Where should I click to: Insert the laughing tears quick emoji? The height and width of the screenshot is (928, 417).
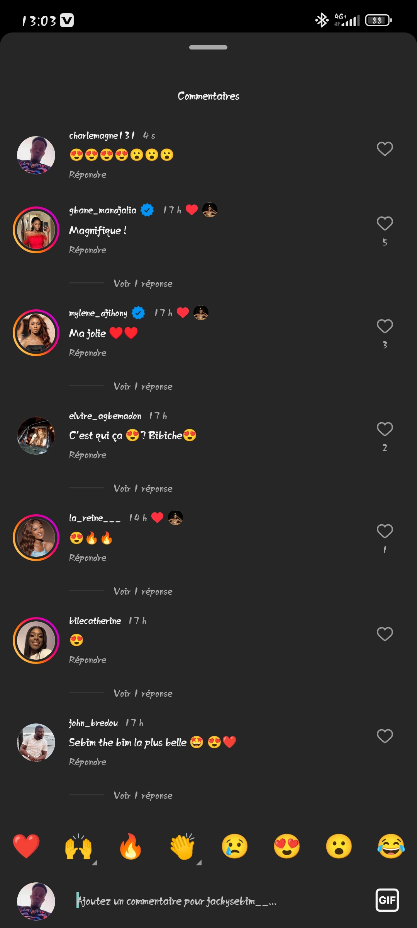(x=391, y=846)
